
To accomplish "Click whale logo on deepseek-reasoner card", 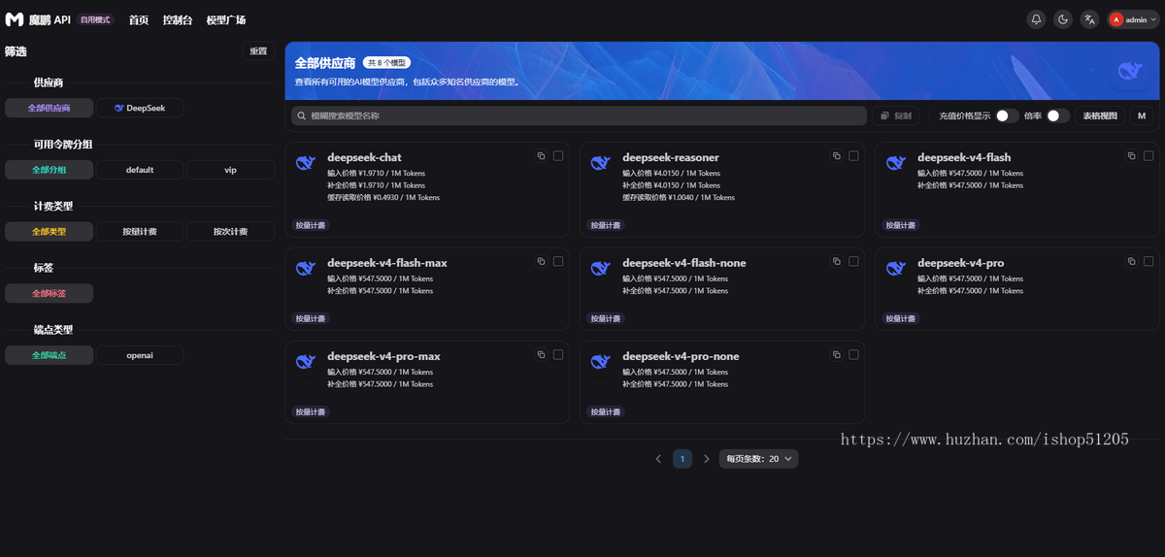I will 601,163.
